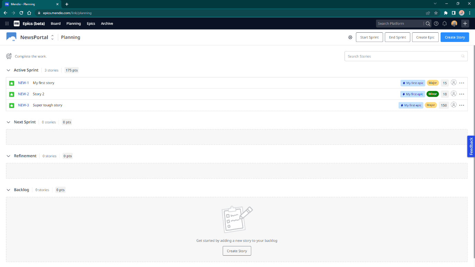Collapse the Active Sprint section
The image size is (475, 267).
tap(8, 70)
